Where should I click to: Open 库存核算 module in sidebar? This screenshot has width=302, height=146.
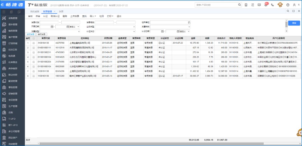click(x=13, y=69)
